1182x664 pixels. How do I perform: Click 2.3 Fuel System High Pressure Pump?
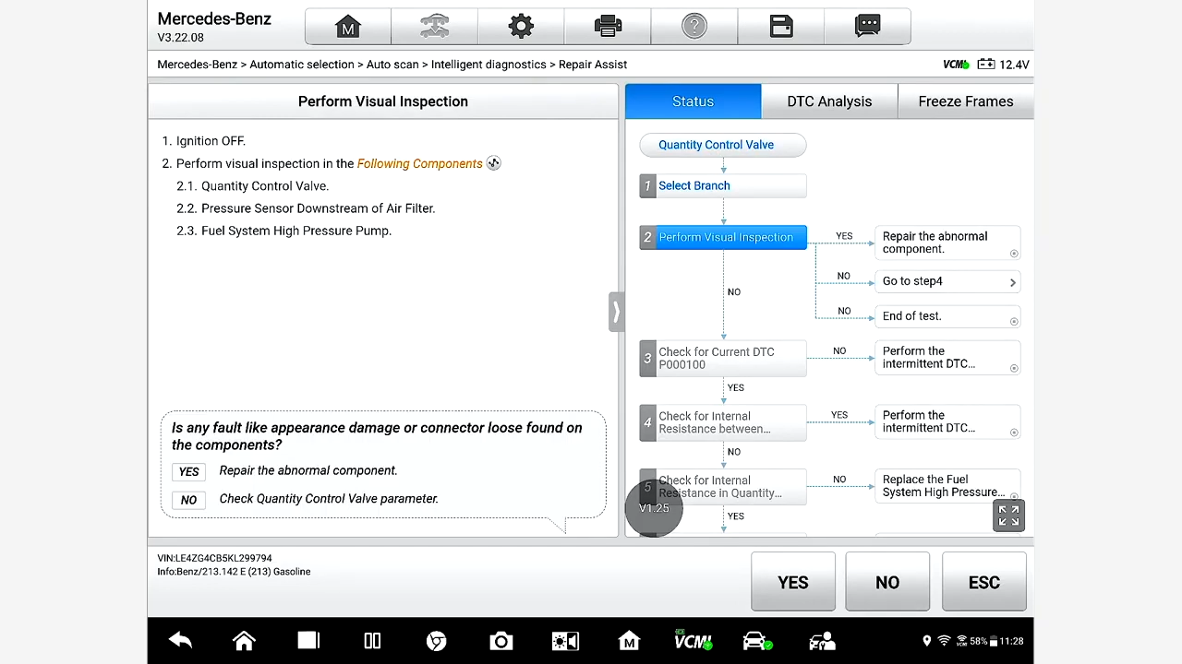coord(283,231)
